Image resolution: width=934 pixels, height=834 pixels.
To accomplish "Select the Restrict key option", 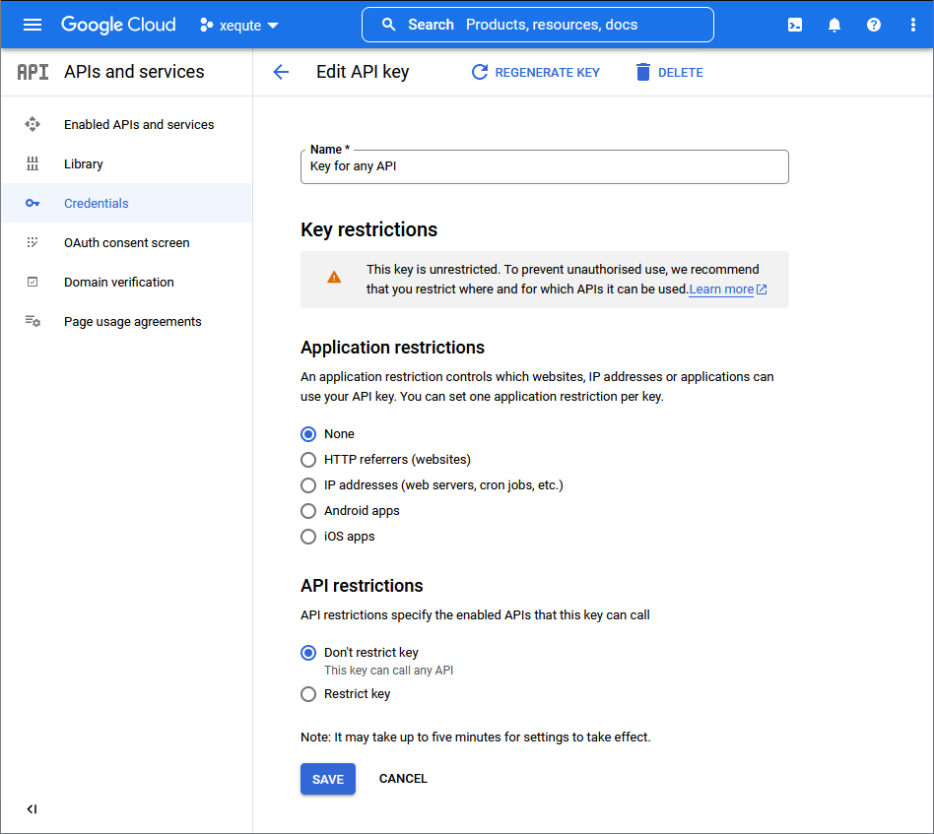I will click(x=308, y=694).
